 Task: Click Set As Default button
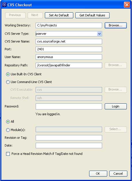click(59, 15)
